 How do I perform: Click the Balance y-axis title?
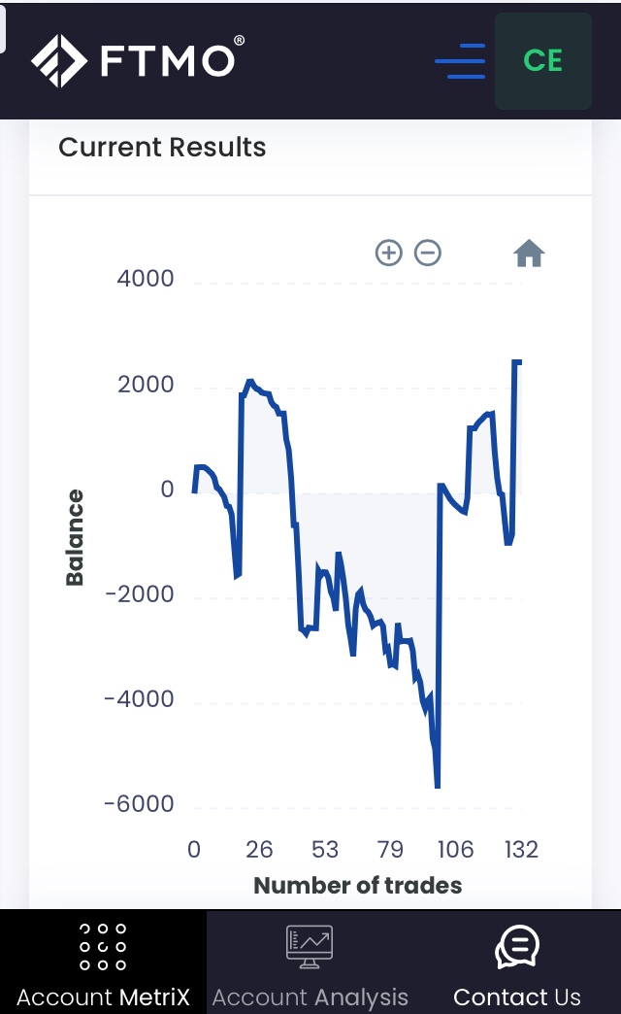(75, 537)
